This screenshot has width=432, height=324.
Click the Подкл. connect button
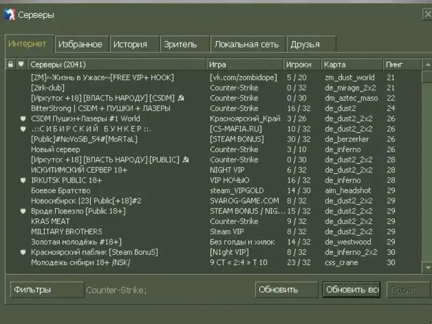pos(408,289)
